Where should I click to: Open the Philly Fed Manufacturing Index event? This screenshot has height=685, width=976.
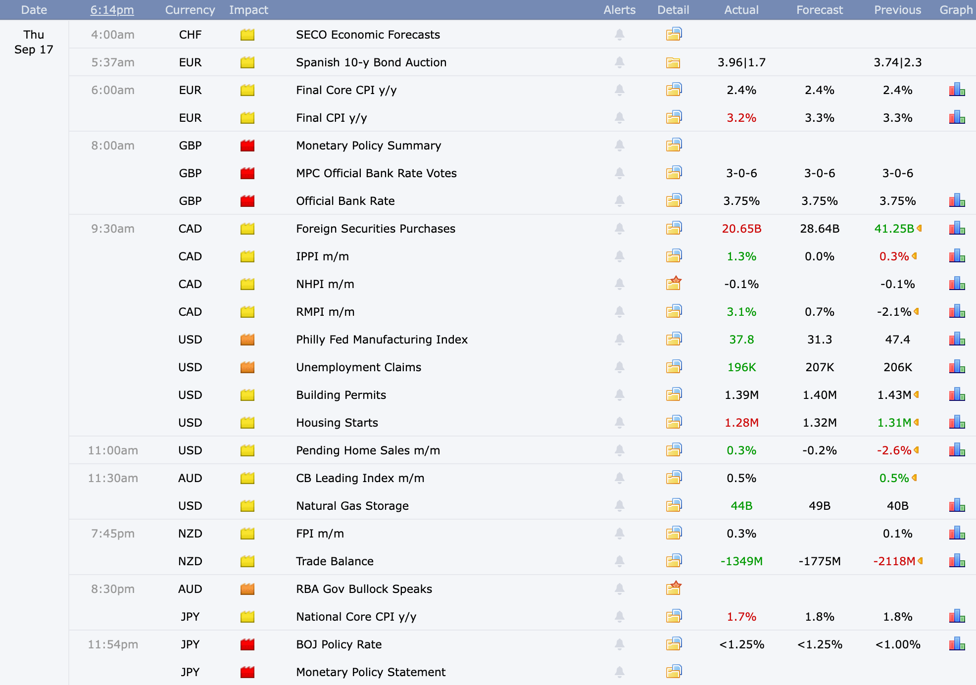click(x=382, y=340)
